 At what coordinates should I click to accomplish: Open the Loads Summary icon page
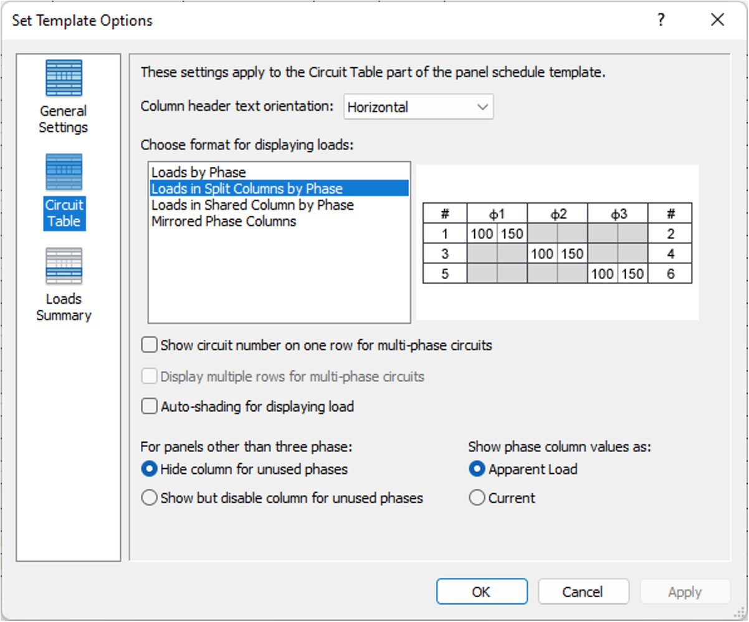[64, 285]
